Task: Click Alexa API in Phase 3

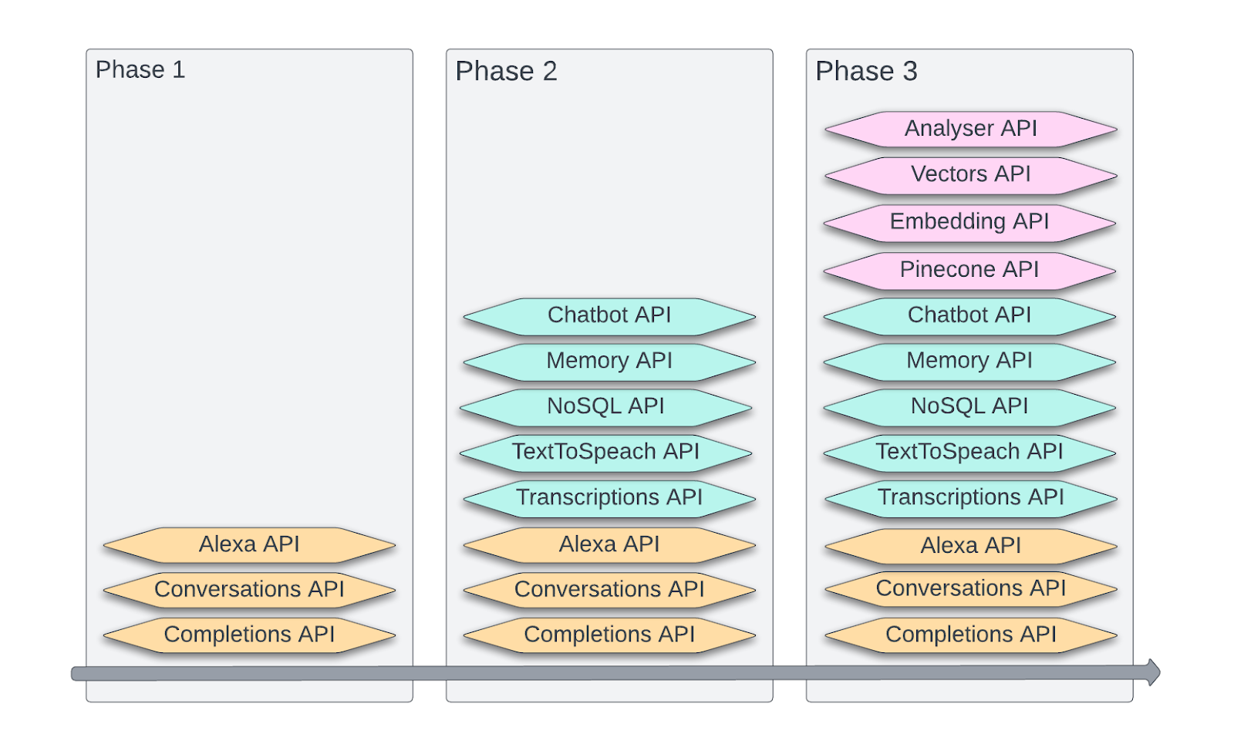Action: click(x=970, y=547)
